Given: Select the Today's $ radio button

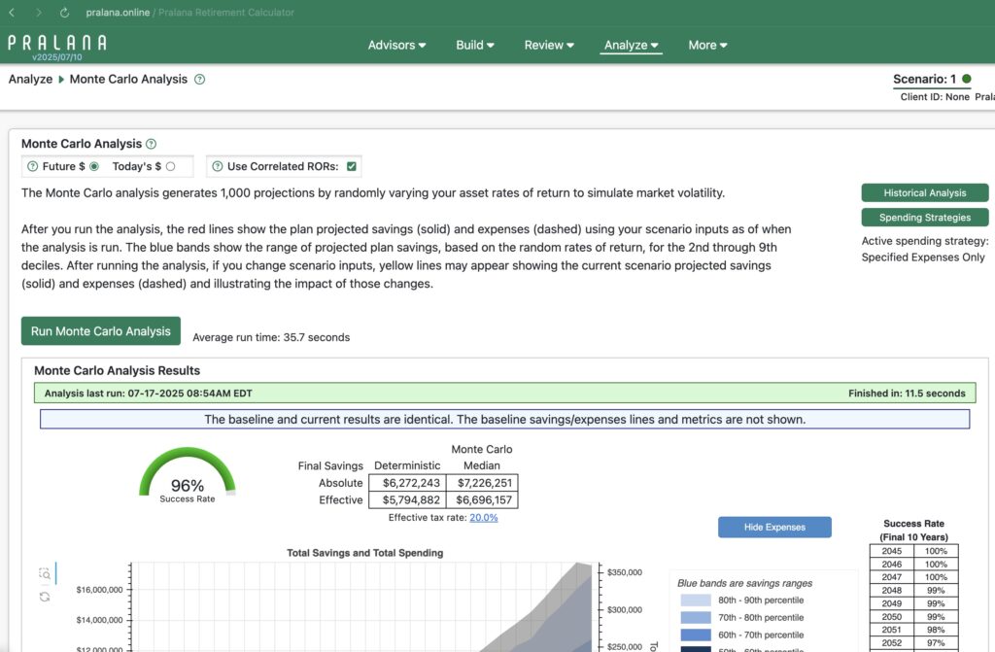Looking at the screenshot, I should [x=170, y=166].
